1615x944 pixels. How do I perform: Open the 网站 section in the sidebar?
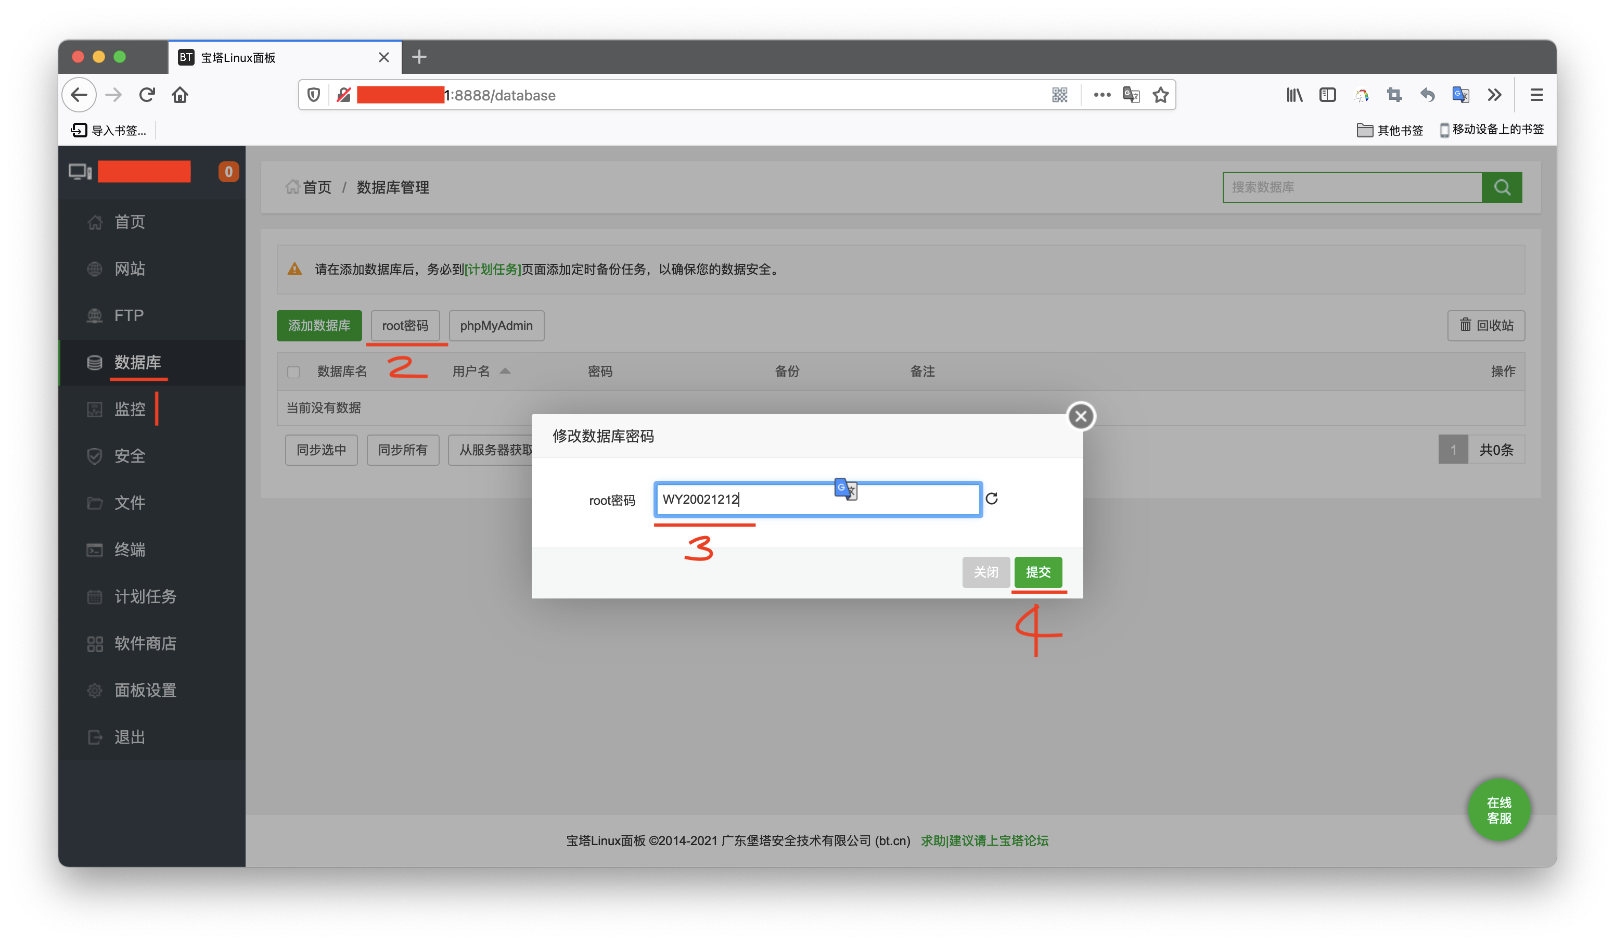pyautogui.click(x=130, y=269)
